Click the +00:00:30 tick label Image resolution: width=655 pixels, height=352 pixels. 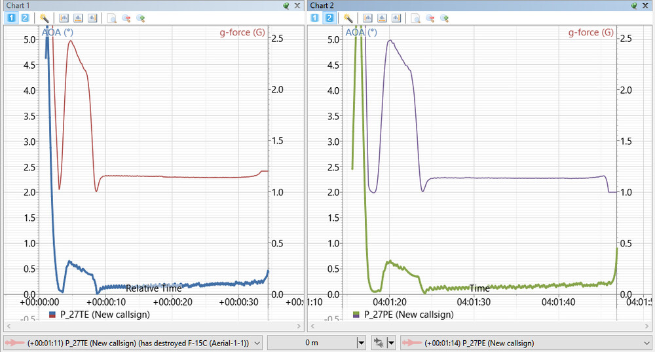click(239, 302)
